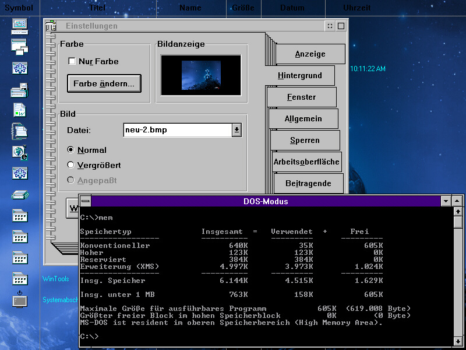Click DOS-Modus title bar down-arrow button
466x350 pixels.
coord(446,201)
